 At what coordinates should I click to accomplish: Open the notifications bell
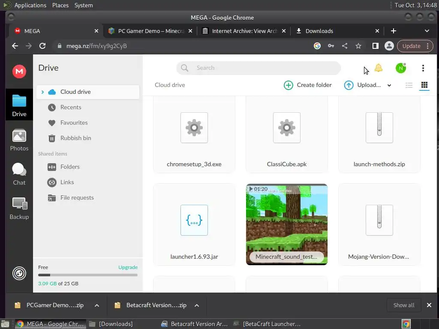tap(378, 68)
